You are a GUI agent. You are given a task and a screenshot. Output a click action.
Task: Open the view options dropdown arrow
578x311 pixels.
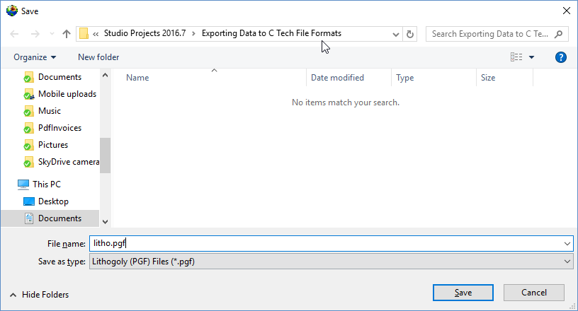(532, 57)
